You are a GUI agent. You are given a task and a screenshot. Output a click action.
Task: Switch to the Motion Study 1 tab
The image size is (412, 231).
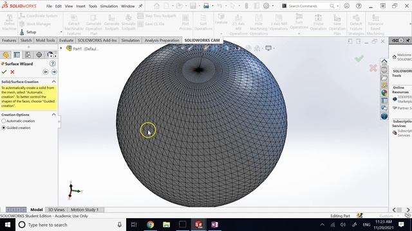(x=84, y=210)
